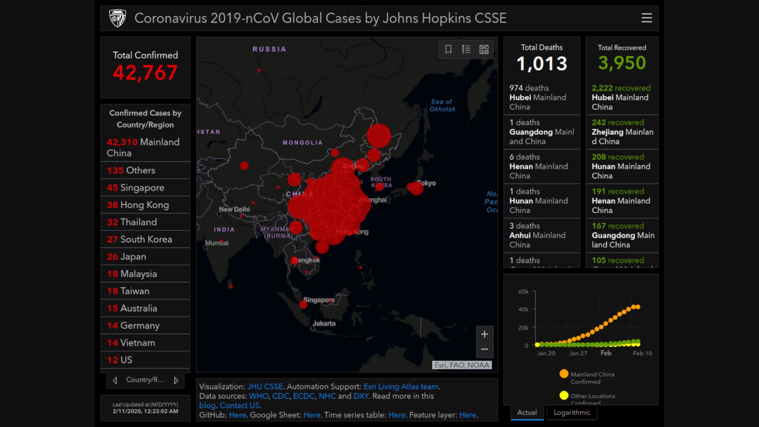
Task: Click the Esri, FAO, NOAA attribution
Action: (462, 365)
